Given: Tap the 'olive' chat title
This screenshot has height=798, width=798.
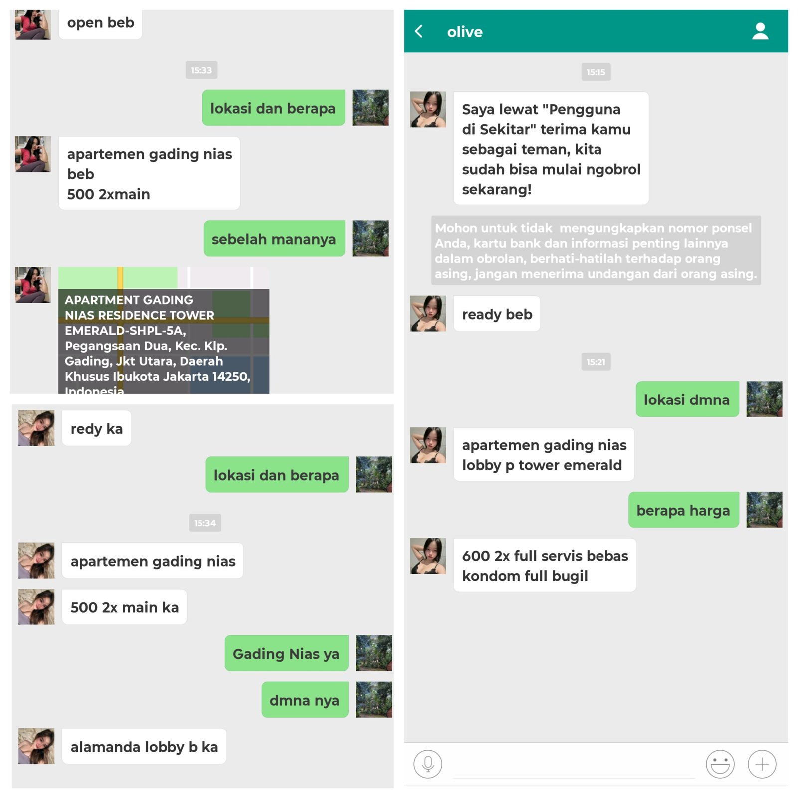Looking at the screenshot, I should [465, 32].
